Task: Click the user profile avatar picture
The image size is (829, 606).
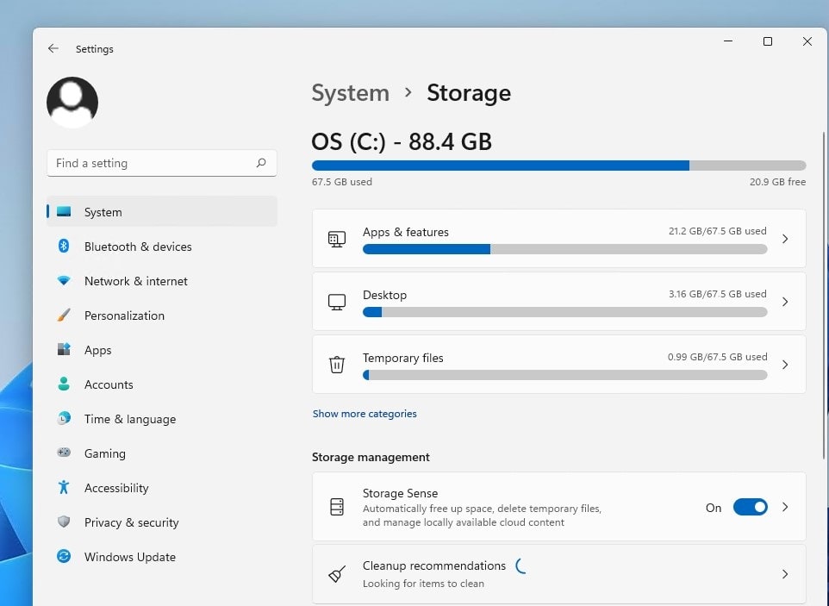Action: (72, 103)
